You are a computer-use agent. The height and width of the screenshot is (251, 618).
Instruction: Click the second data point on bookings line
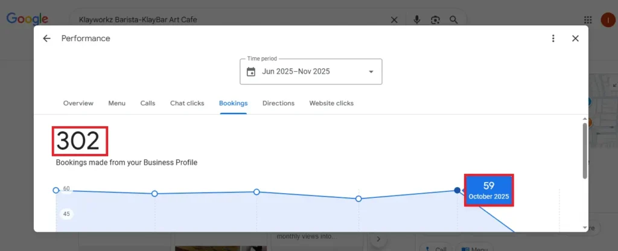154,194
